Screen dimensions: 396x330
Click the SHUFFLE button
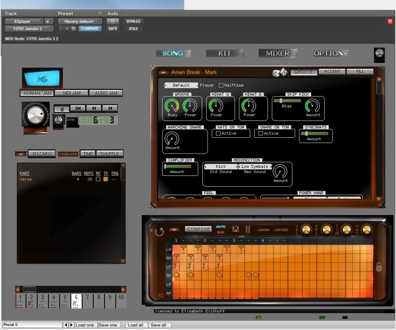click(x=110, y=154)
